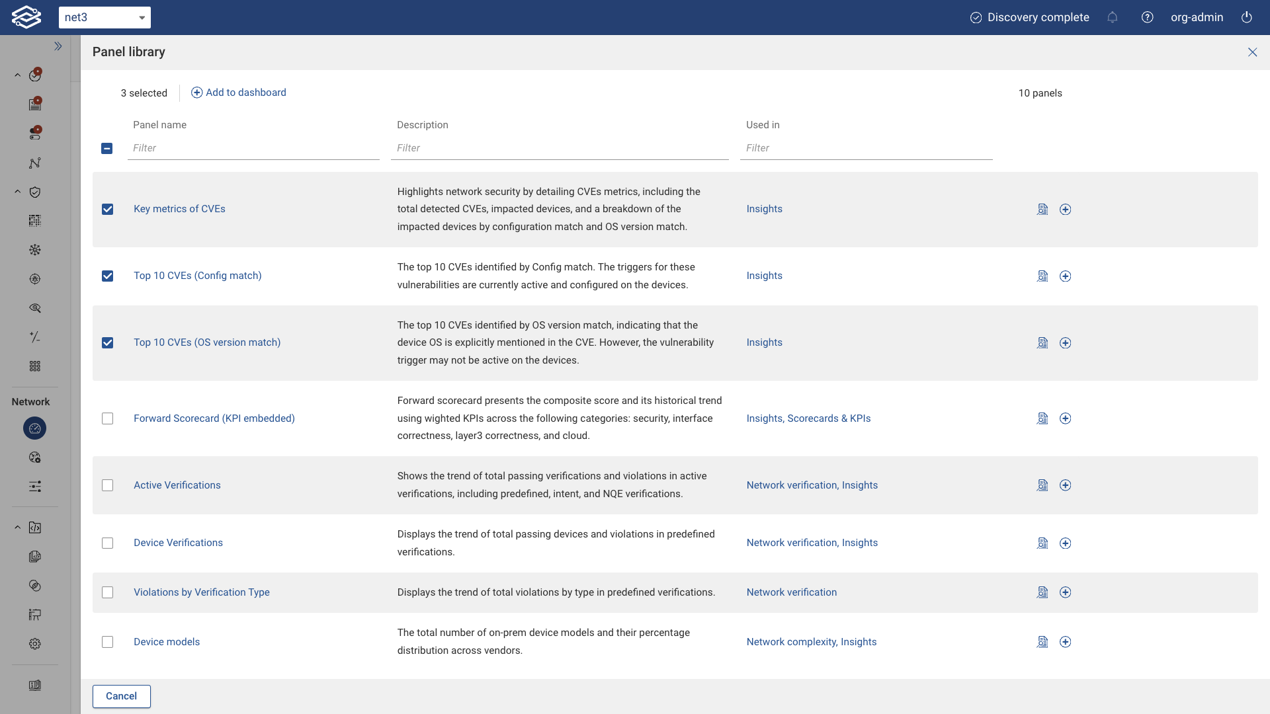Collapse the shield section chevron in sidebar
The height and width of the screenshot is (714, 1270).
(x=18, y=192)
